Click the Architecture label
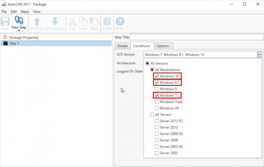This screenshot has height=167, width=264. click(x=126, y=63)
